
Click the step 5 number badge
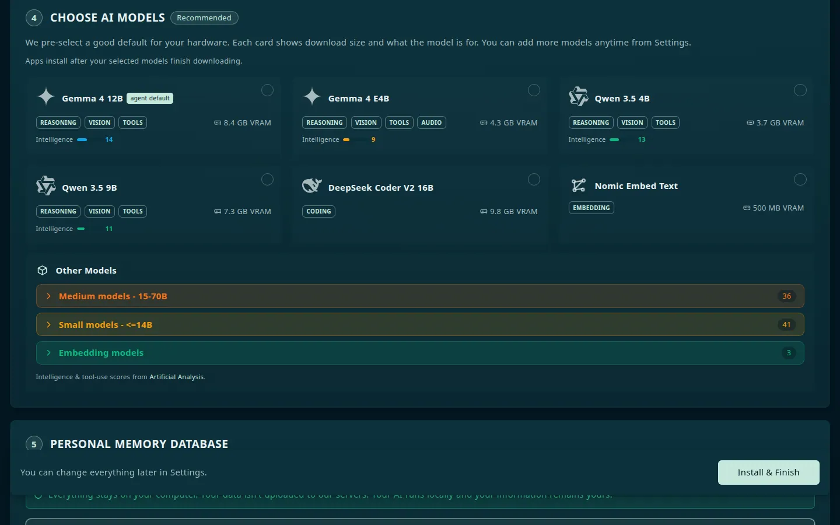34,444
